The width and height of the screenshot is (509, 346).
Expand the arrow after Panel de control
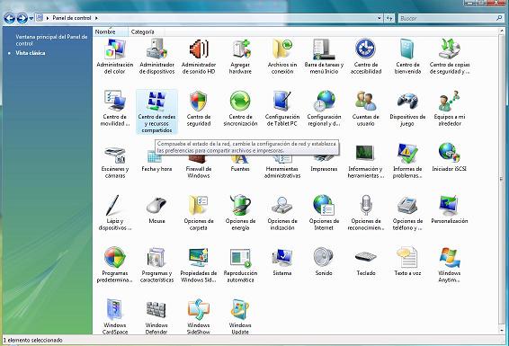(x=96, y=18)
